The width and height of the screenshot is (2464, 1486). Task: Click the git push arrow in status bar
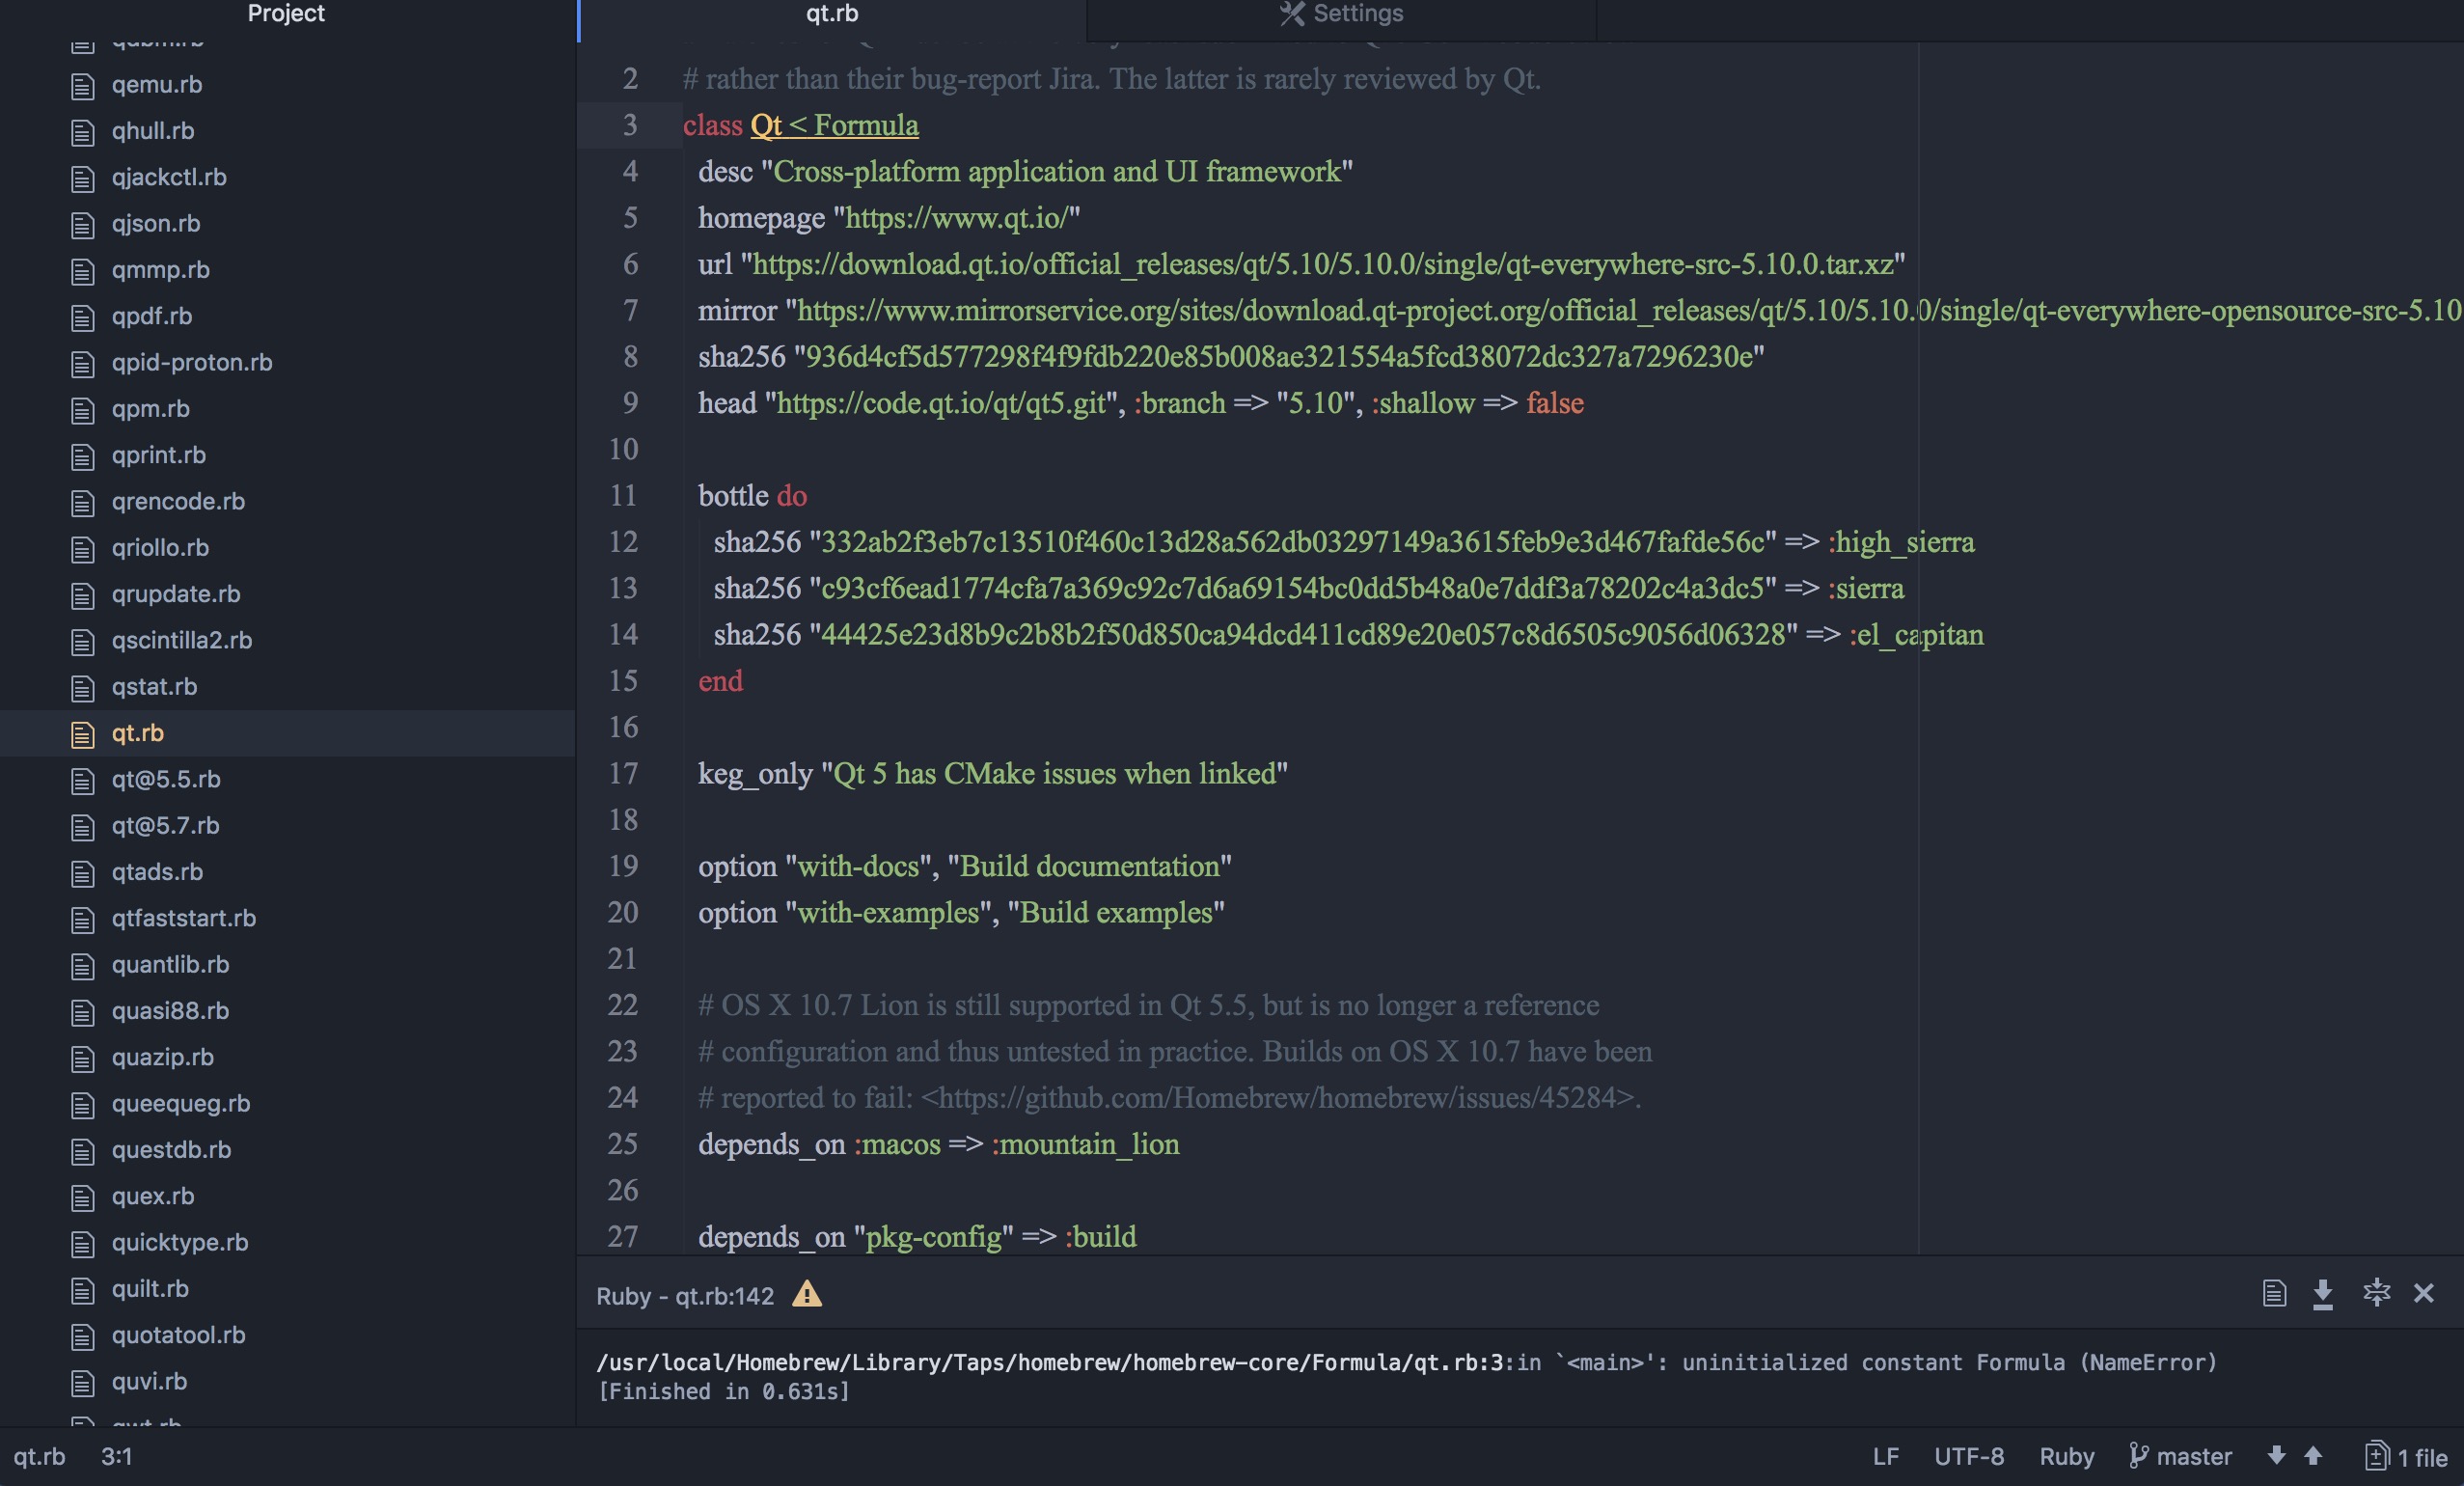coord(2311,1457)
